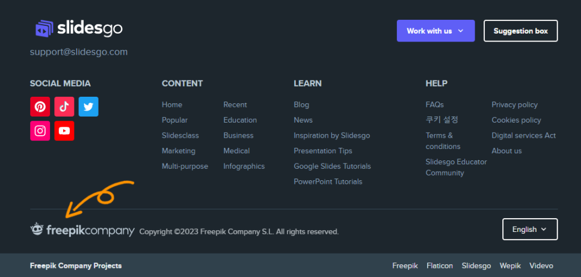This screenshot has width=581, height=277.
Task: Open Inspiration by Slidesgo link
Action: click(x=332, y=136)
